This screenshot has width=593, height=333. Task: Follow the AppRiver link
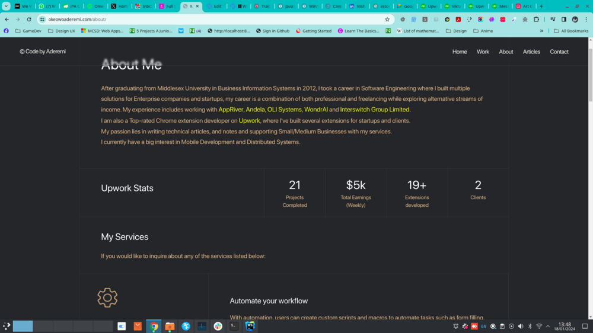(x=231, y=110)
